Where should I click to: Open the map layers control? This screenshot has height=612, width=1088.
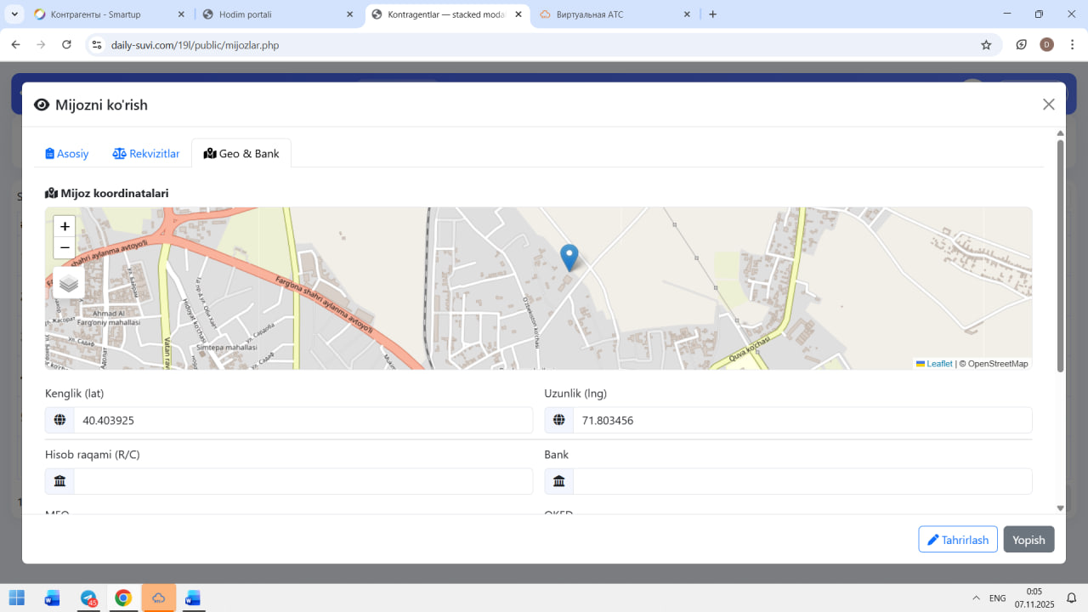tap(69, 283)
